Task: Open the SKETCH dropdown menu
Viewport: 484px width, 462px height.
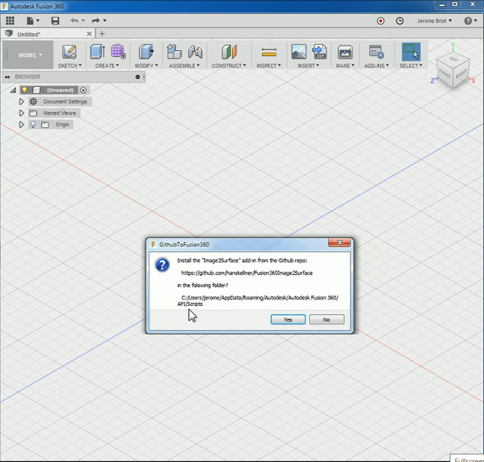Action: [70, 66]
